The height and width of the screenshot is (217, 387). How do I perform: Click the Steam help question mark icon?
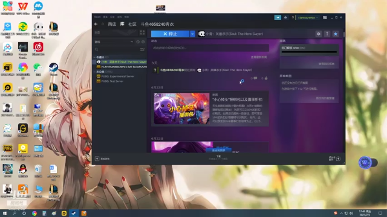pos(293,17)
